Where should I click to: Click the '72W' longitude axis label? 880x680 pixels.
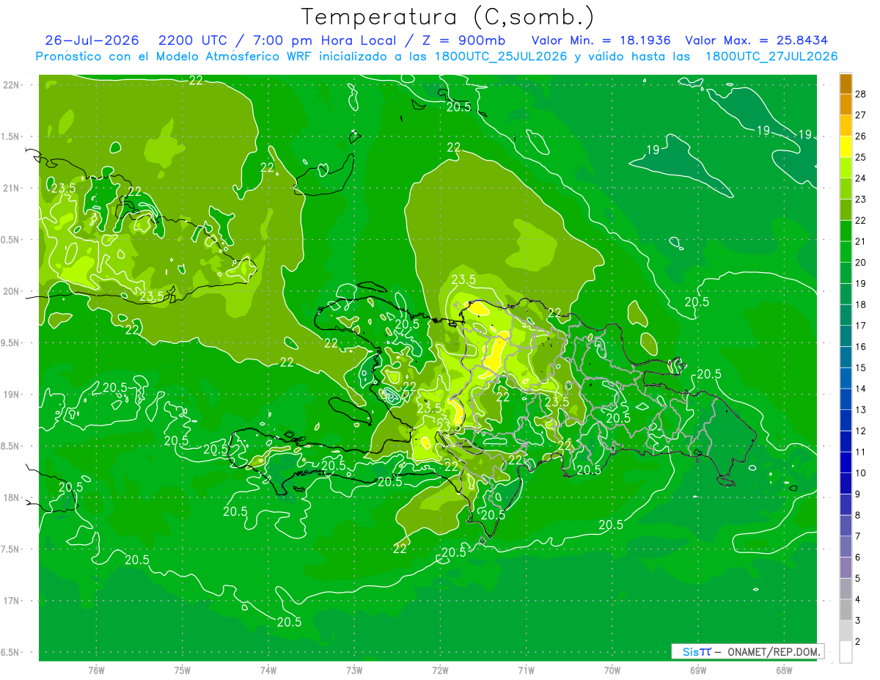pos(440,670)
